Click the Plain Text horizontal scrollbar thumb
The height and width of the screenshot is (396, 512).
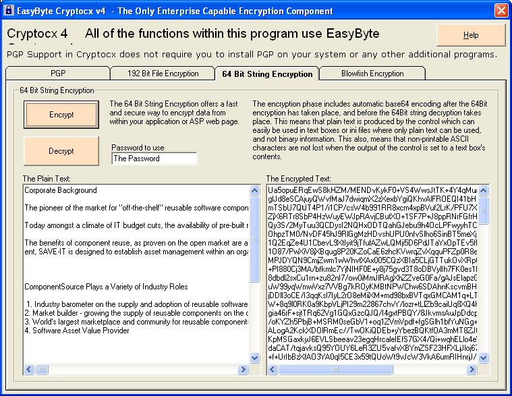click(42, 369)
